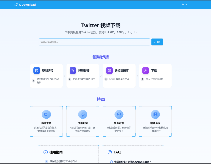Click the 复制链接 clipboard icon
211x164 pixels.
click(x=37, y=70)
